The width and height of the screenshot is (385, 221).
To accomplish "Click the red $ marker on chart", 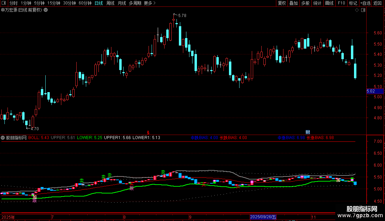I will [x=148, y=133].
